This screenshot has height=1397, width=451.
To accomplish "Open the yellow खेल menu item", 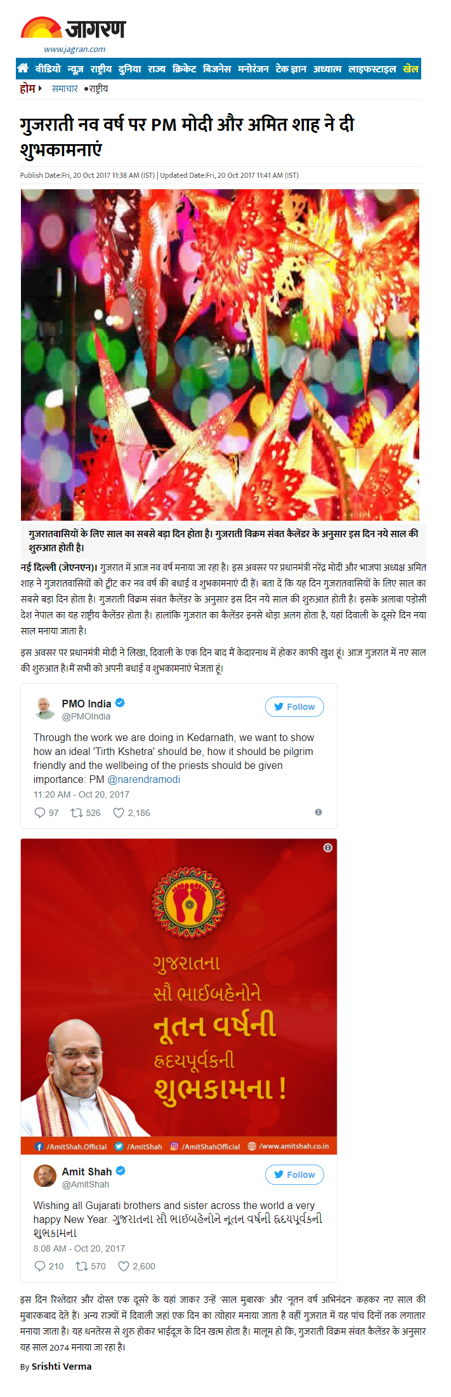I will click(x=411, y=69).
